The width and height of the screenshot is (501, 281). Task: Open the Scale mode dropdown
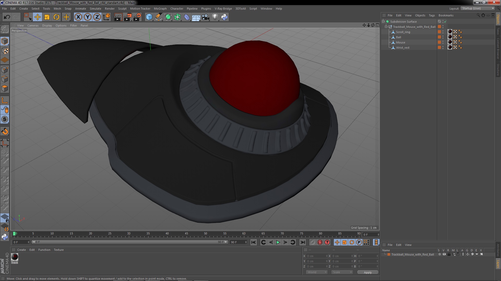click(x=342, y=272)
